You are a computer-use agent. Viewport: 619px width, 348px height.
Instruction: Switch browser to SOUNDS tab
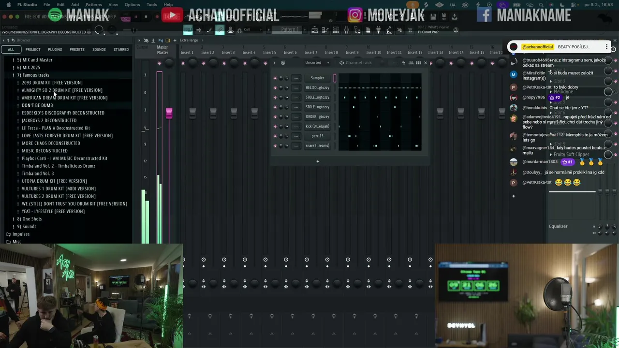click(x=99, y=49)
